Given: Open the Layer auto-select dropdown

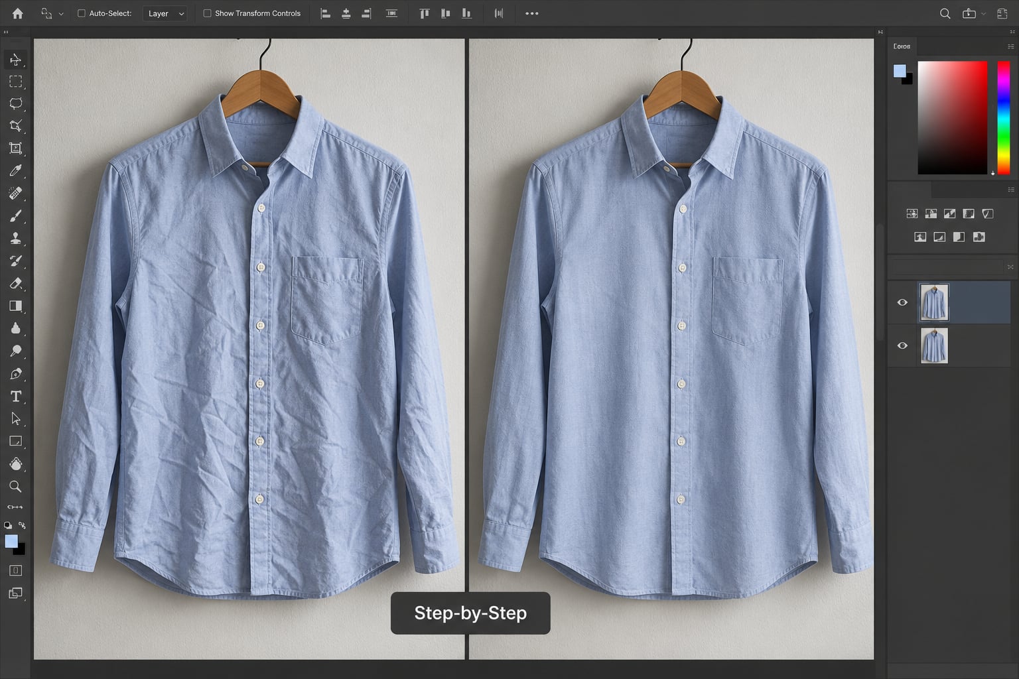Looking at the screenshot, I should pyautogui.click(x=165, y=13).
